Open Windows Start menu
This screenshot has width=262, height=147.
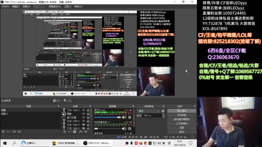5,143
